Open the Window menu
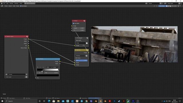Image resolution: width=183 pixels, height=103 pixels. point(16,3)
